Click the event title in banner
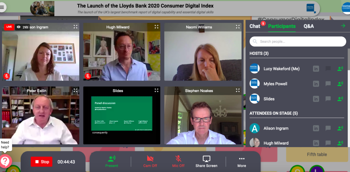The image size is (350, 172). [145, 6]
